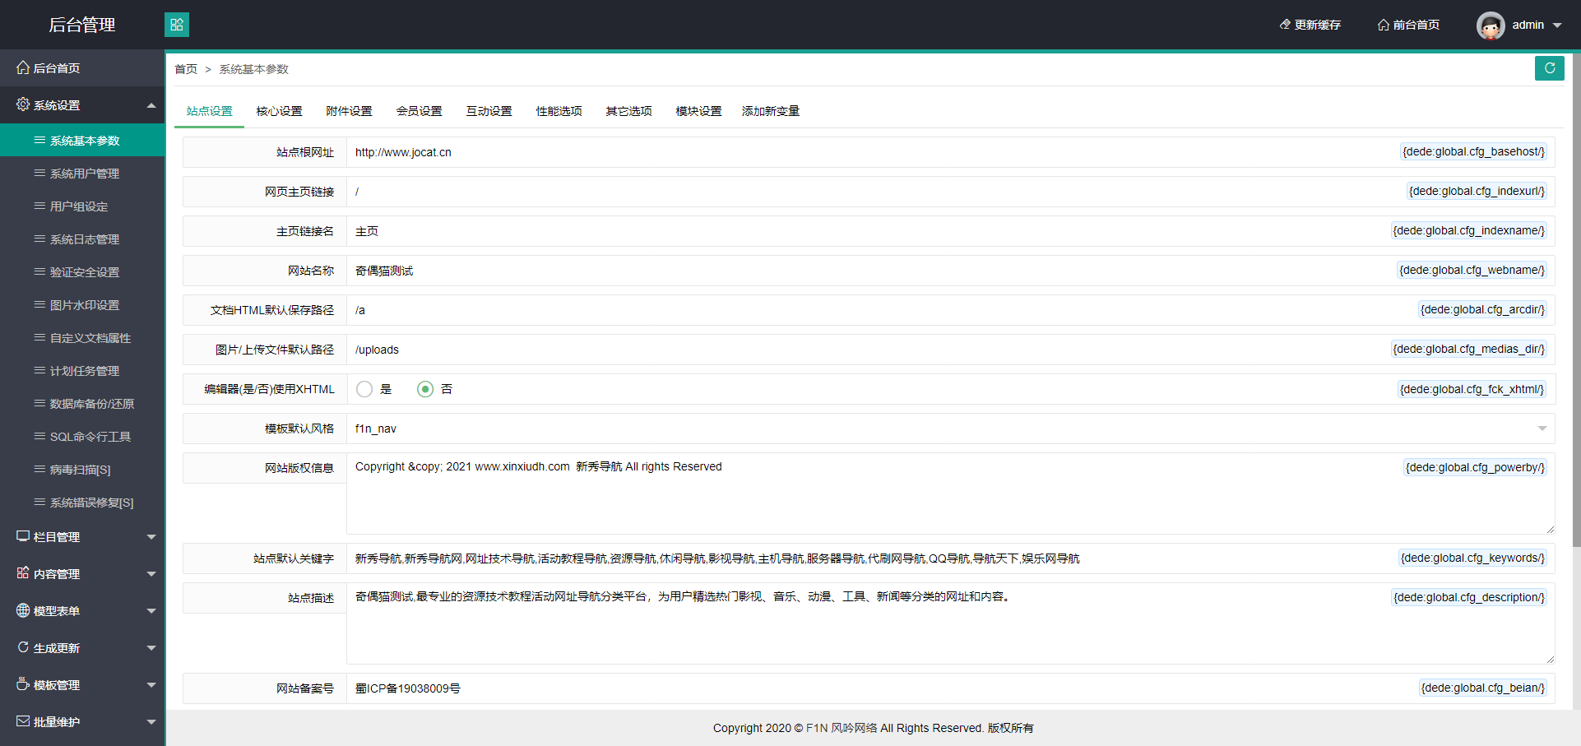The width and height of the screenshot is (1581, 746).
Task: Open 自定义文档属性 in sidebar
Action: coord(82,337)
